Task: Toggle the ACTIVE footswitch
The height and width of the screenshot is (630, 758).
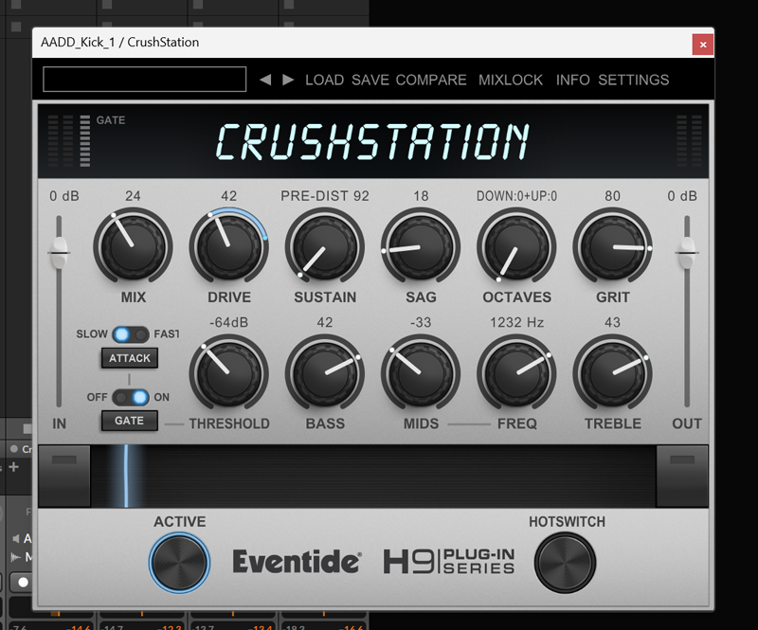Action: tap(179, 563)
